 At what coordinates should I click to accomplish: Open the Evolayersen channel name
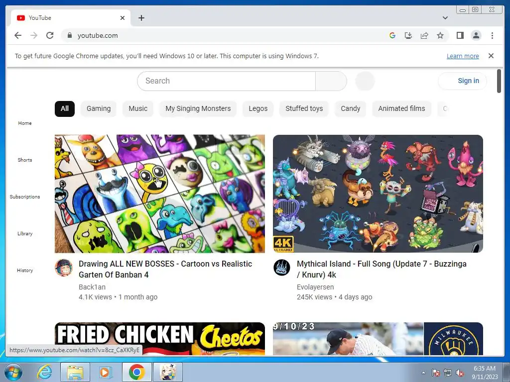tap(315, 287)
